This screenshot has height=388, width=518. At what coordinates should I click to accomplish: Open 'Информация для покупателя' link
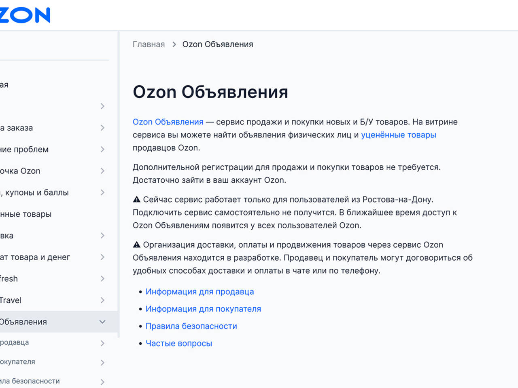pyautogui.click(x=203, y=309)
